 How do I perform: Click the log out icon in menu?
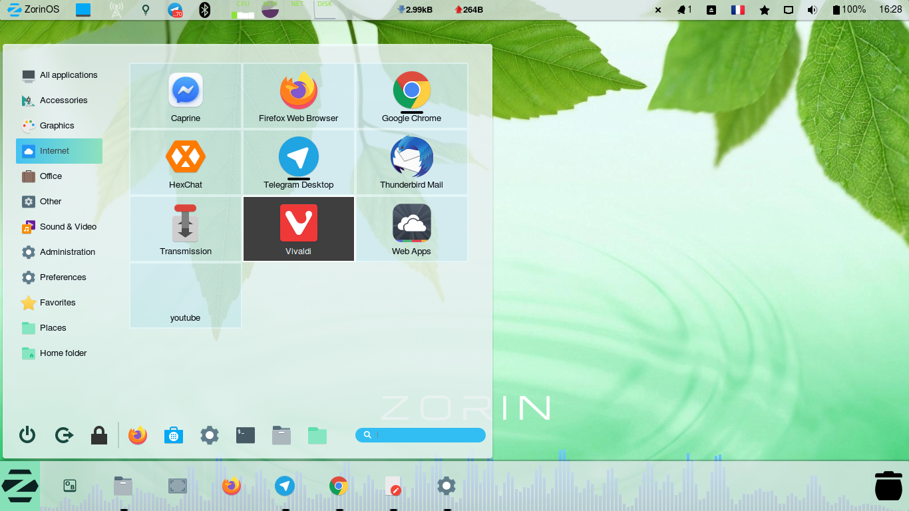[x=63, y=435]
